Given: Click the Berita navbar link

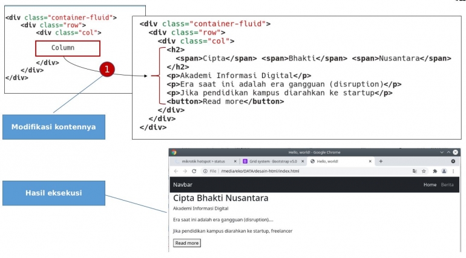Looking at the screenshot, I should click(x=447, y=185).
